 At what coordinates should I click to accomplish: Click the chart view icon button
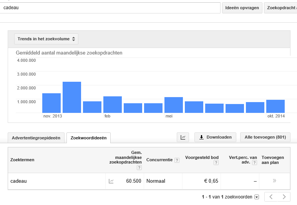click(183, 137)
